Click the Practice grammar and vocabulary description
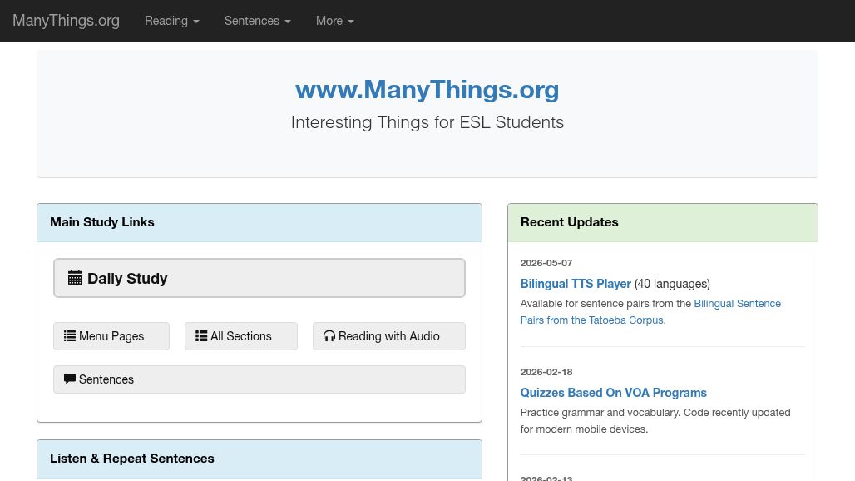The height and width of the screenshot is (481, 855). point(655,420)
